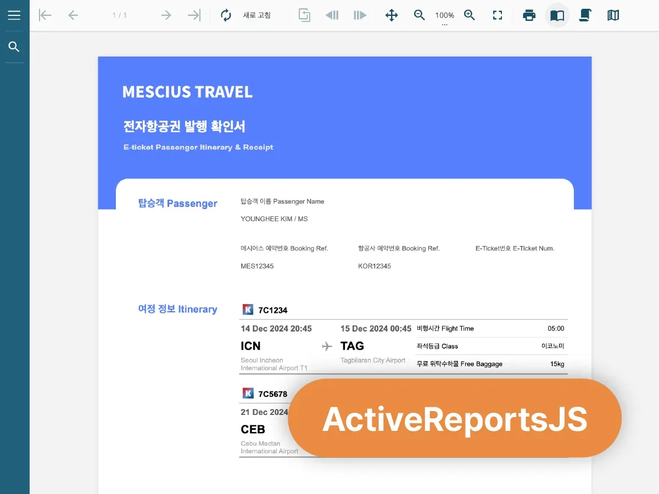
Task: Click flight number 7C1234
Action: [273, 310]
